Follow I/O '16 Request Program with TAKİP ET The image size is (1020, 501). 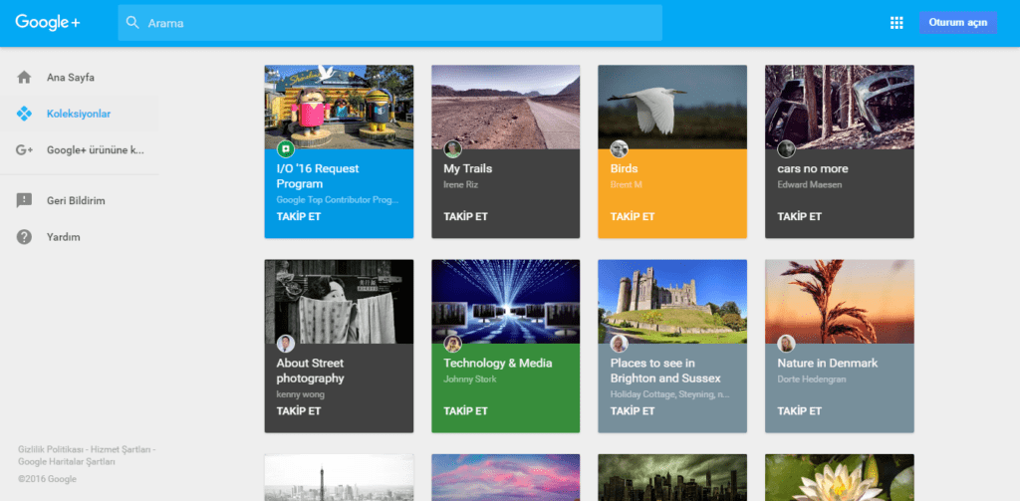(x=299, y=217)
